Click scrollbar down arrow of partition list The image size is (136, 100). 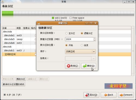click(x=133, y=75)
